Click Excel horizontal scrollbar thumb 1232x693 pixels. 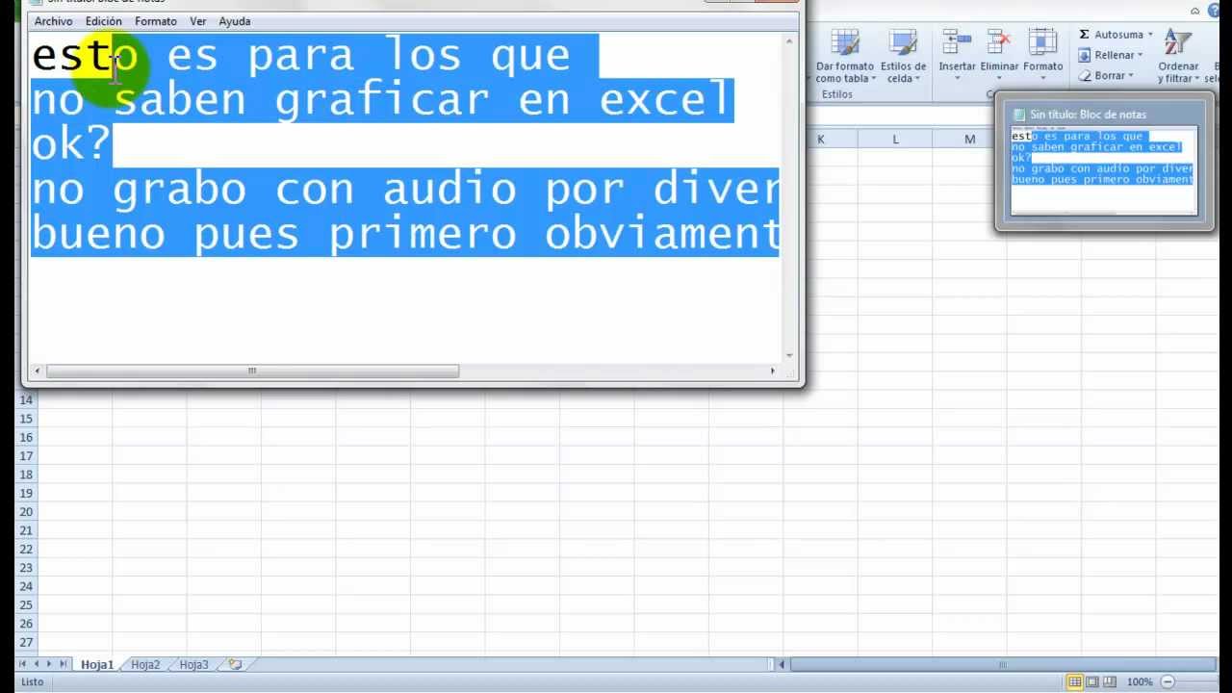pos(1002,664)
